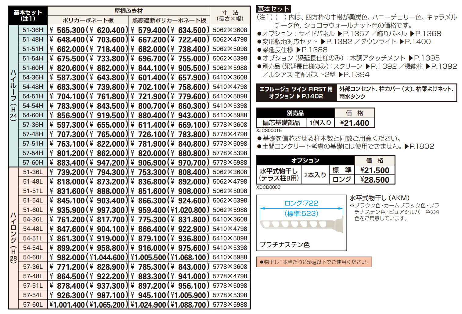This screenshot has height=314, width=462.
Task: Click the 熱線遮断ポリカーボネート板 column header
Action: coord(169,20)
